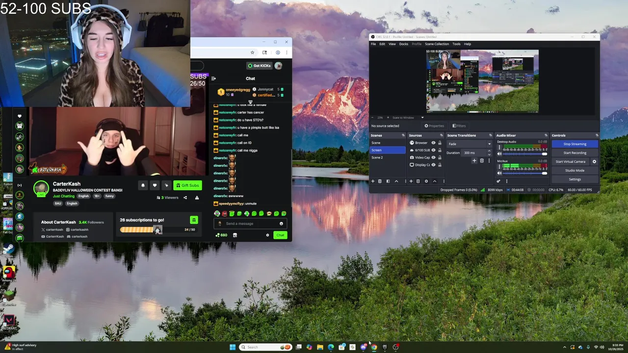Open the Edit menu in OBS

[382, 44]
